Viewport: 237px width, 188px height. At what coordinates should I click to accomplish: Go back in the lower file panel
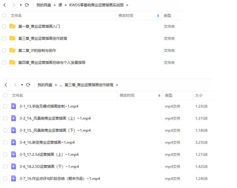pos(6,85)
